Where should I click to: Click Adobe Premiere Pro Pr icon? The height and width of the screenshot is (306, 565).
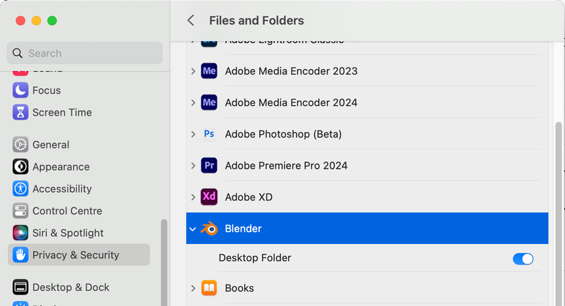click(209, 166)
